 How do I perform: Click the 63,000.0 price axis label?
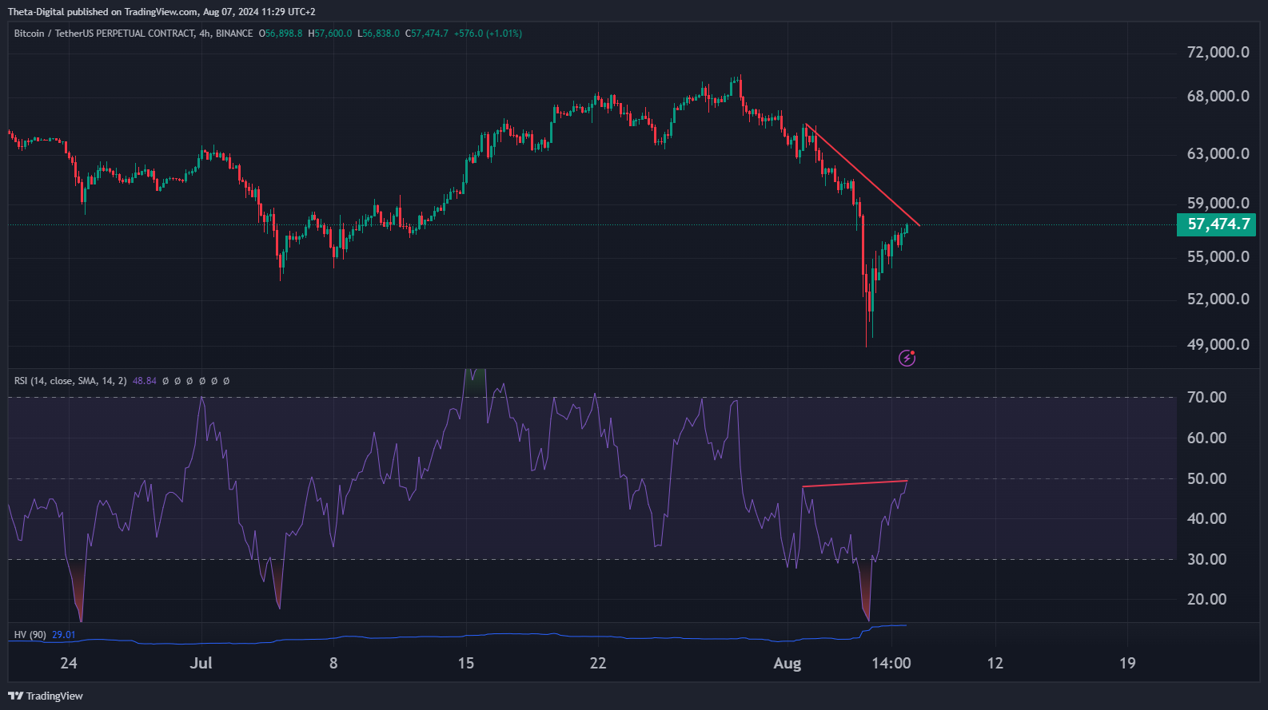tap(1218, 153)
